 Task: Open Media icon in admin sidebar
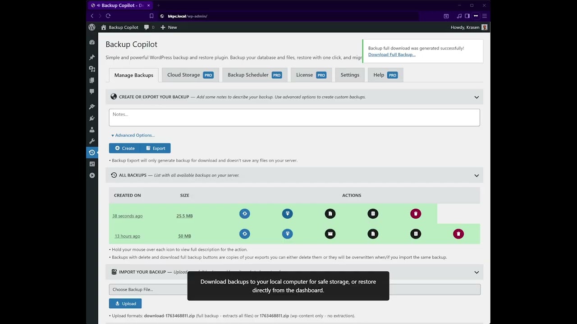(92, 69)
